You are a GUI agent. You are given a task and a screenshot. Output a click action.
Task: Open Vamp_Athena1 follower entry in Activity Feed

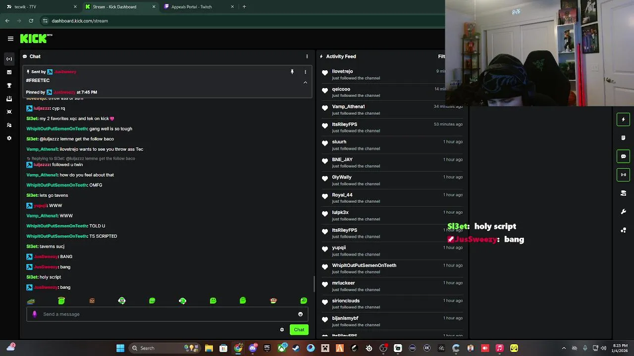coord(391,110)
